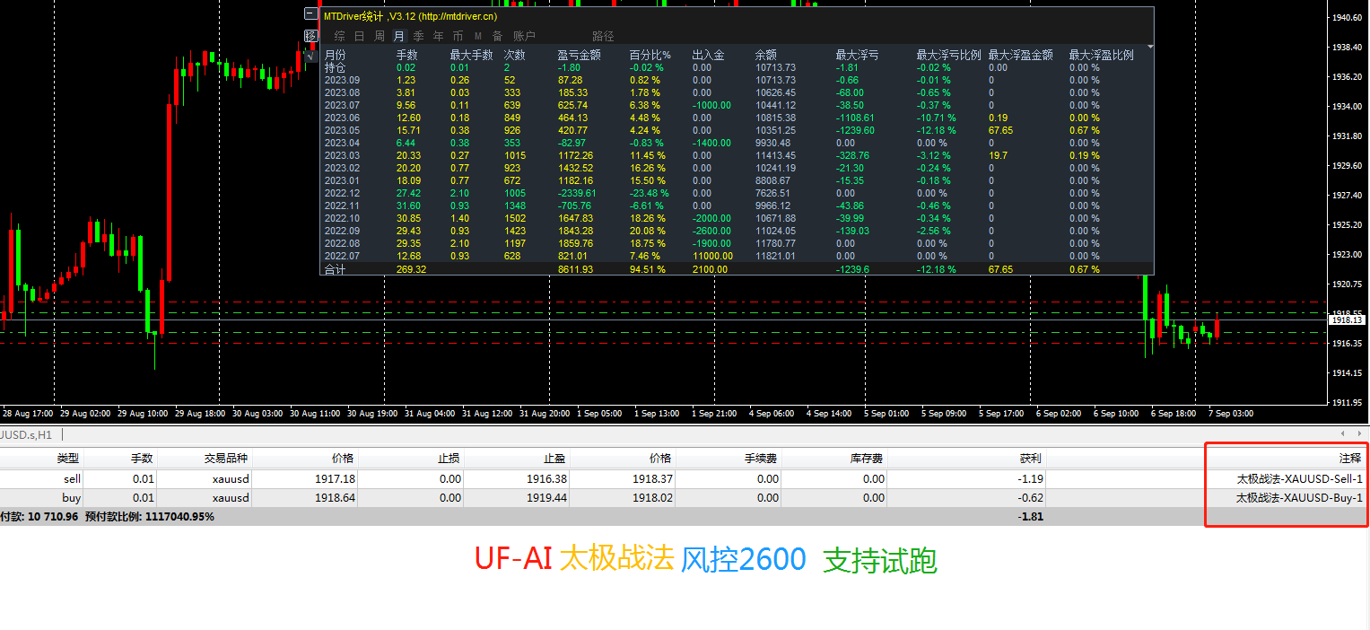Click current price 1918.37
1370x630 pixels.
tap(653, 479)
